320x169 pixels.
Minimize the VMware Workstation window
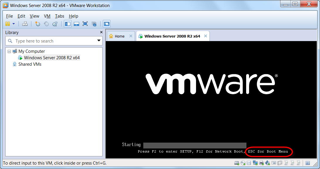point(285,4)
